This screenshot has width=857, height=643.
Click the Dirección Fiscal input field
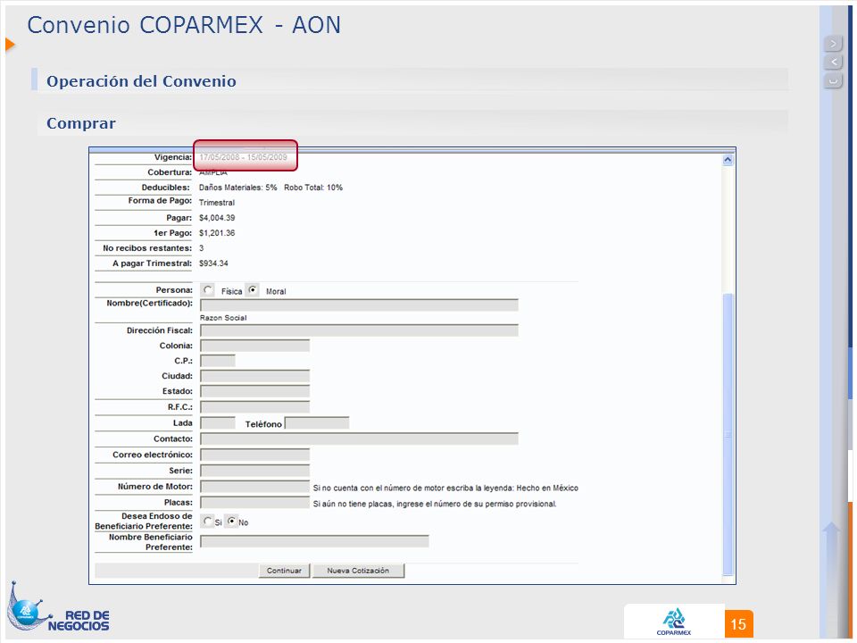[359, 330]
